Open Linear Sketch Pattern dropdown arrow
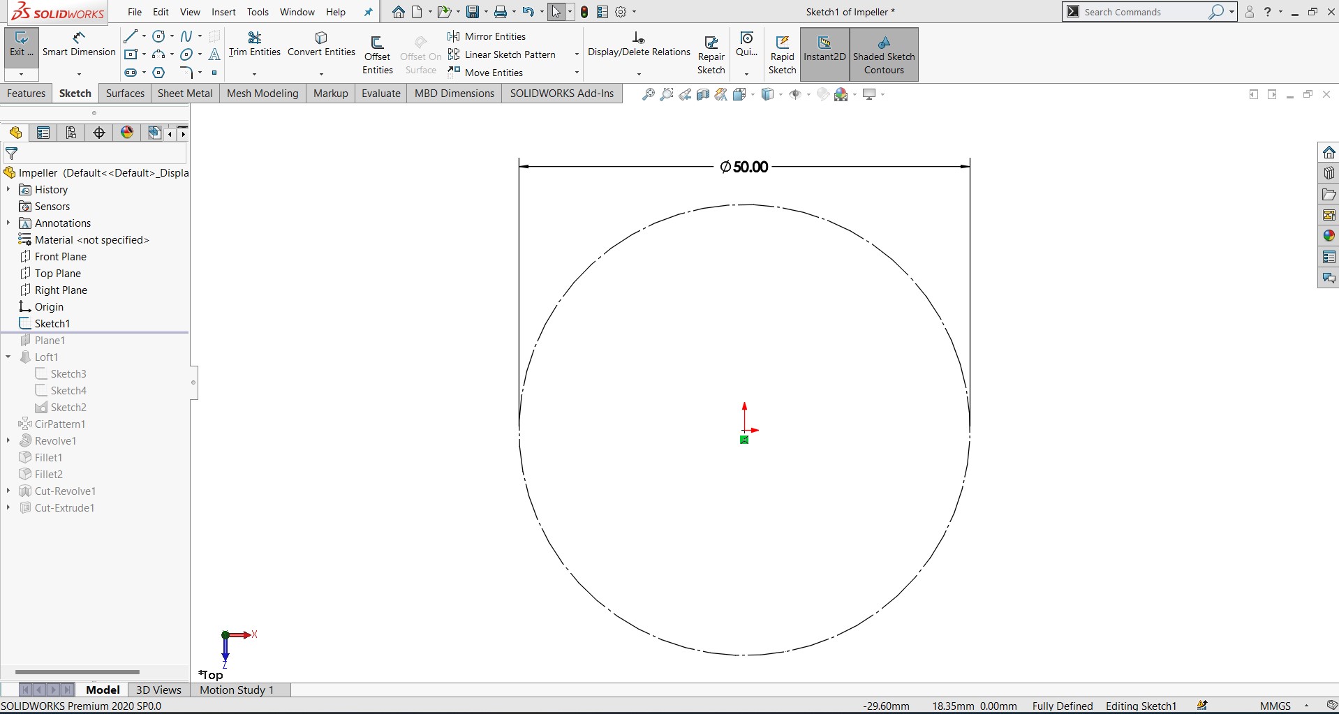This screenshot has width=1339, height=714. pyautogui.click(x=577, y=54)
